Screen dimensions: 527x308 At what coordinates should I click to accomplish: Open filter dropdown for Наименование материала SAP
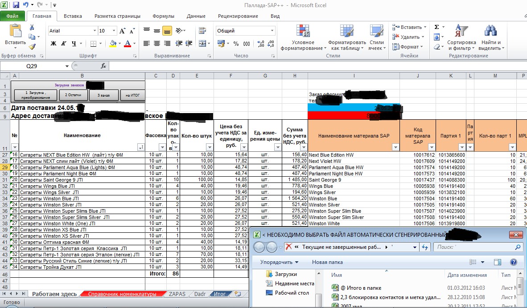(x=395, y=147)
